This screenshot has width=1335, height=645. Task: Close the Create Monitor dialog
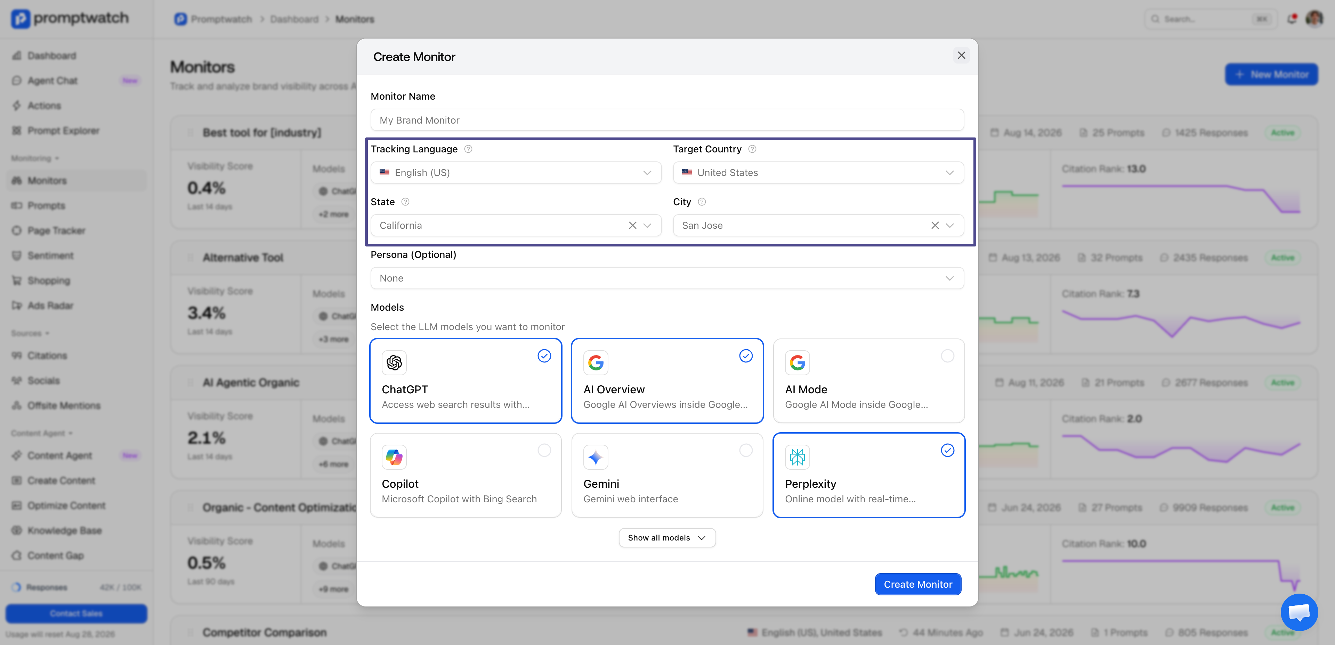click(x=961, y=56)
